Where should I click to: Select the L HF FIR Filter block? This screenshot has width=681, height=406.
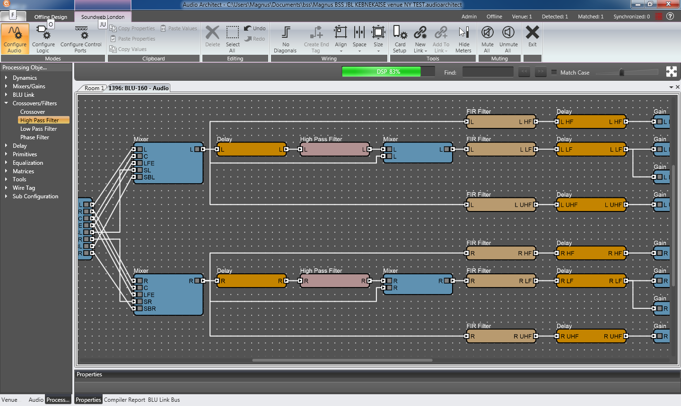click(501, 121)
